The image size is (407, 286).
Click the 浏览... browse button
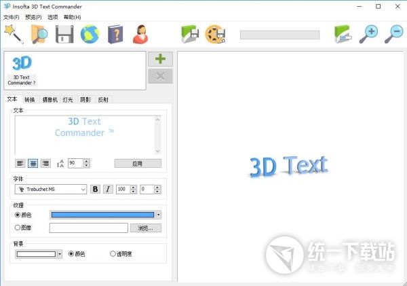point(146,228)
